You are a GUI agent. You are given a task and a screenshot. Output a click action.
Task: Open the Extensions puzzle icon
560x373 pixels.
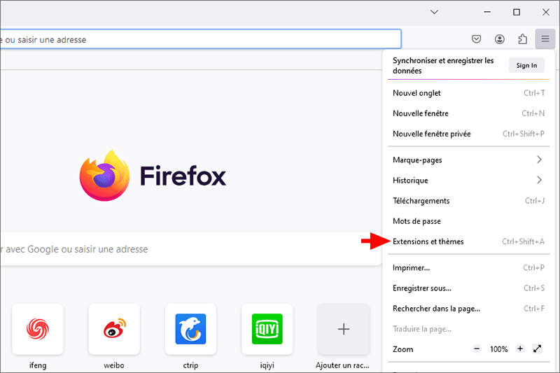tap(522, 39)
